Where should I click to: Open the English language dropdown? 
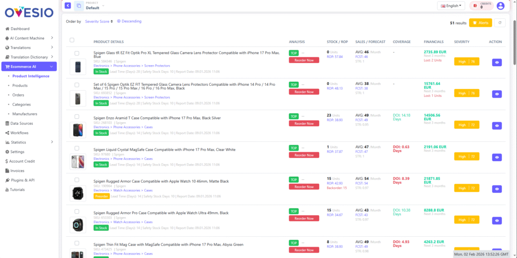tap(451, 6)
